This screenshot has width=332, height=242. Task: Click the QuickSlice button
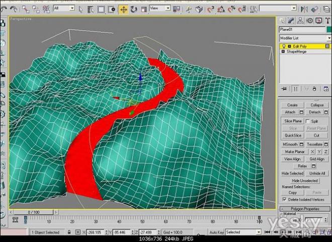(293, 135)
